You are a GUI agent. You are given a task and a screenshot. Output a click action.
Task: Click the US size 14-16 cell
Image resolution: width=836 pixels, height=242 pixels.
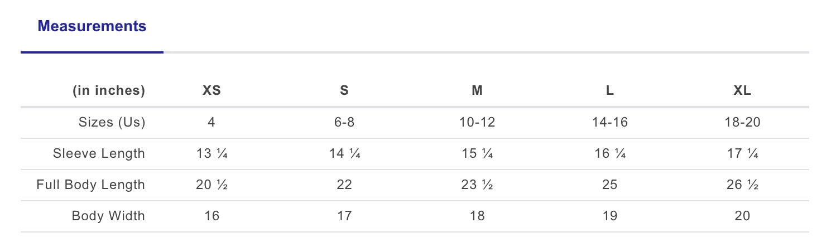(610, 122)
